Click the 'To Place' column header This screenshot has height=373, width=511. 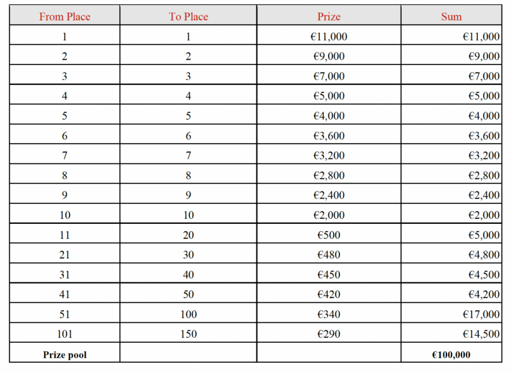[188, 16]
